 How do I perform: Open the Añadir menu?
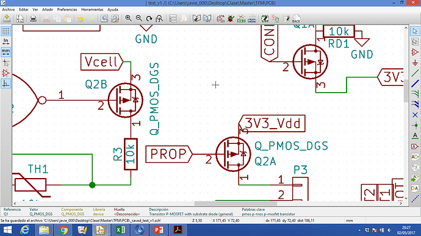point(48,9)
